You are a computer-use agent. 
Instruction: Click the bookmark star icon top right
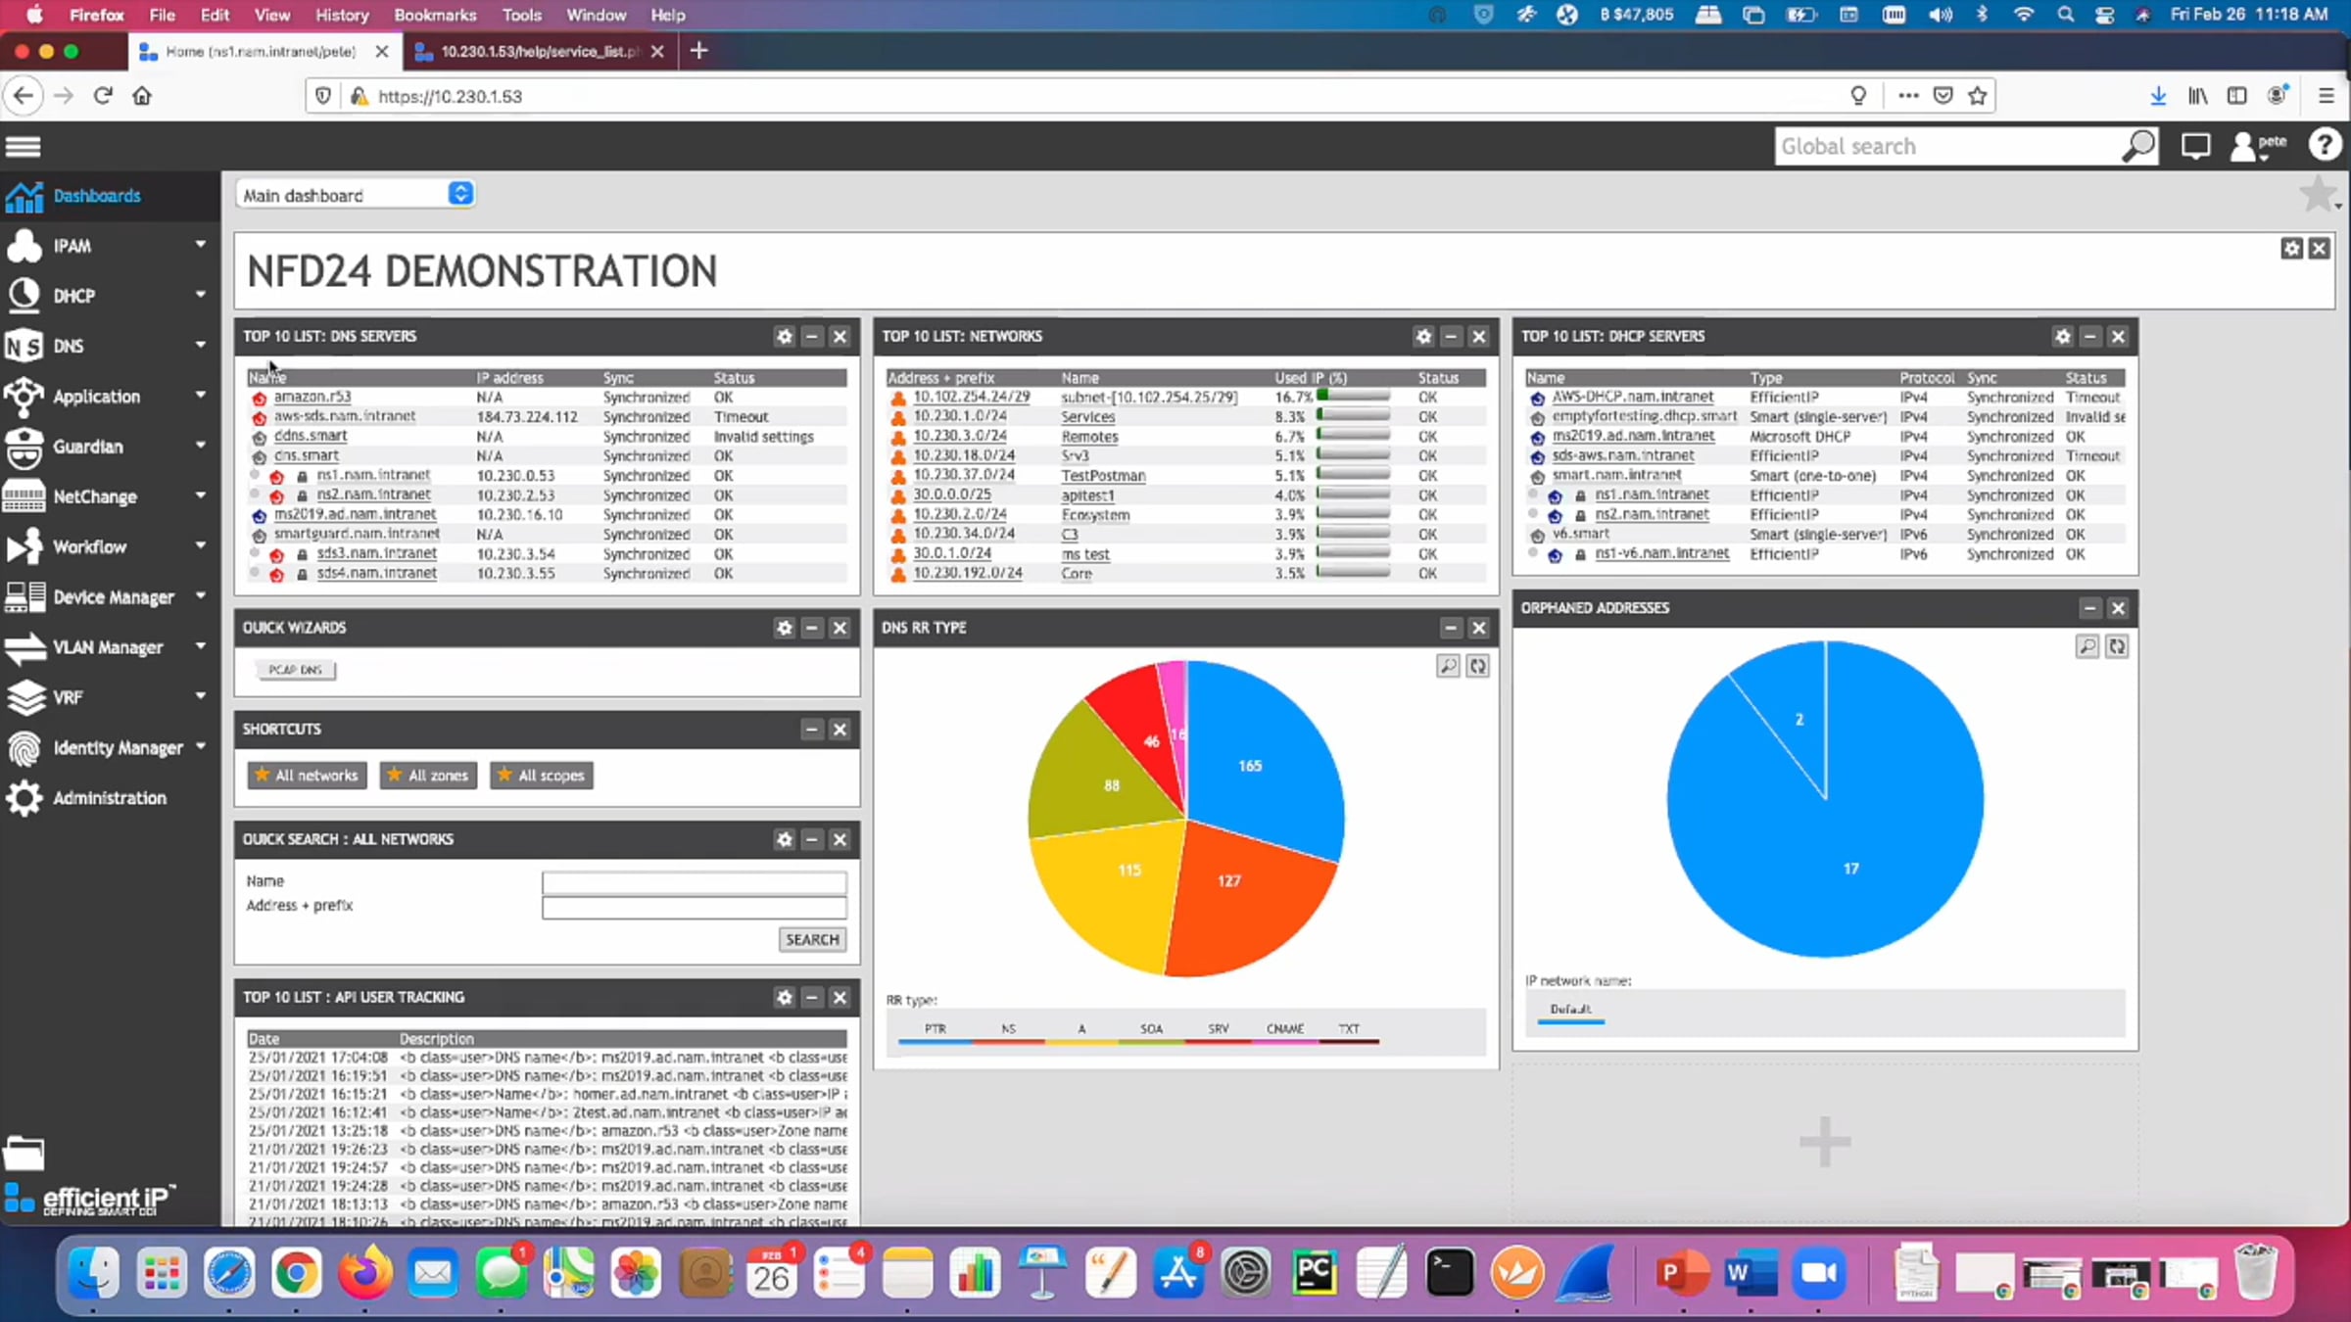[x=2316, y=194]
